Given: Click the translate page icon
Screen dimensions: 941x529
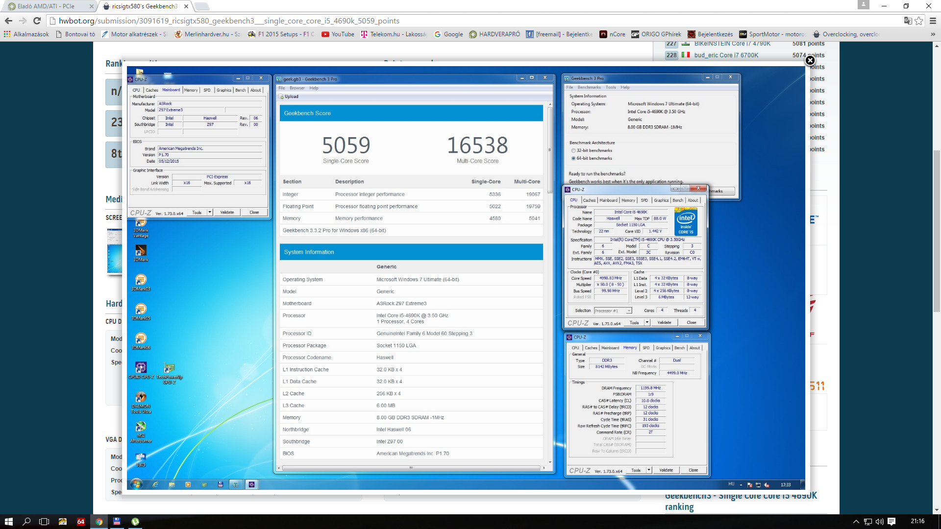Looking at the screenshot, I should [908, 21].
